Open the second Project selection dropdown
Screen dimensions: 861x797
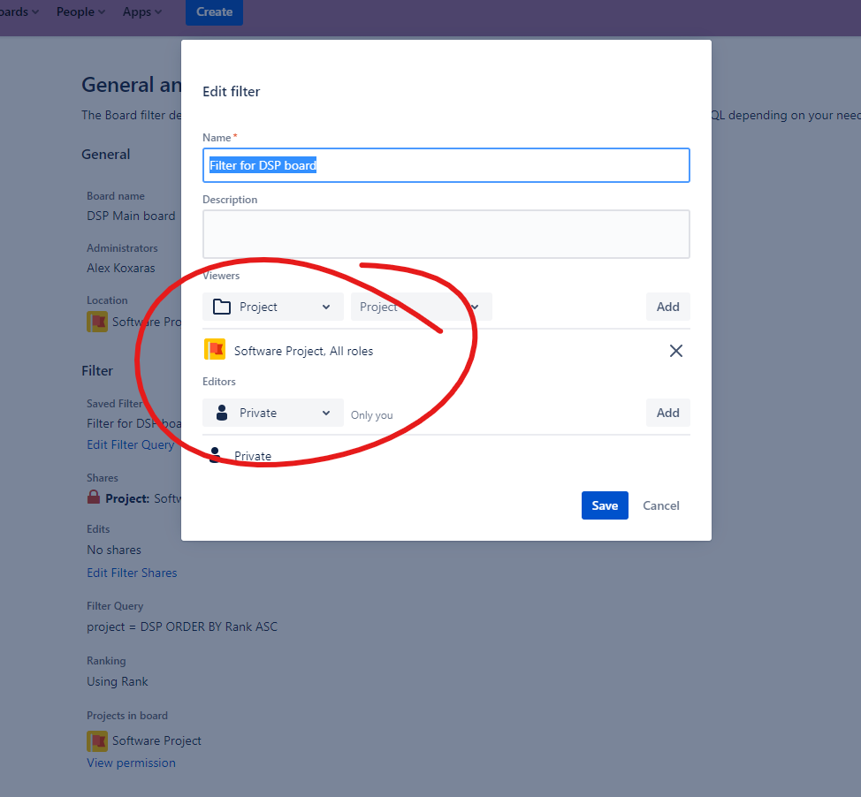(421, 307)
